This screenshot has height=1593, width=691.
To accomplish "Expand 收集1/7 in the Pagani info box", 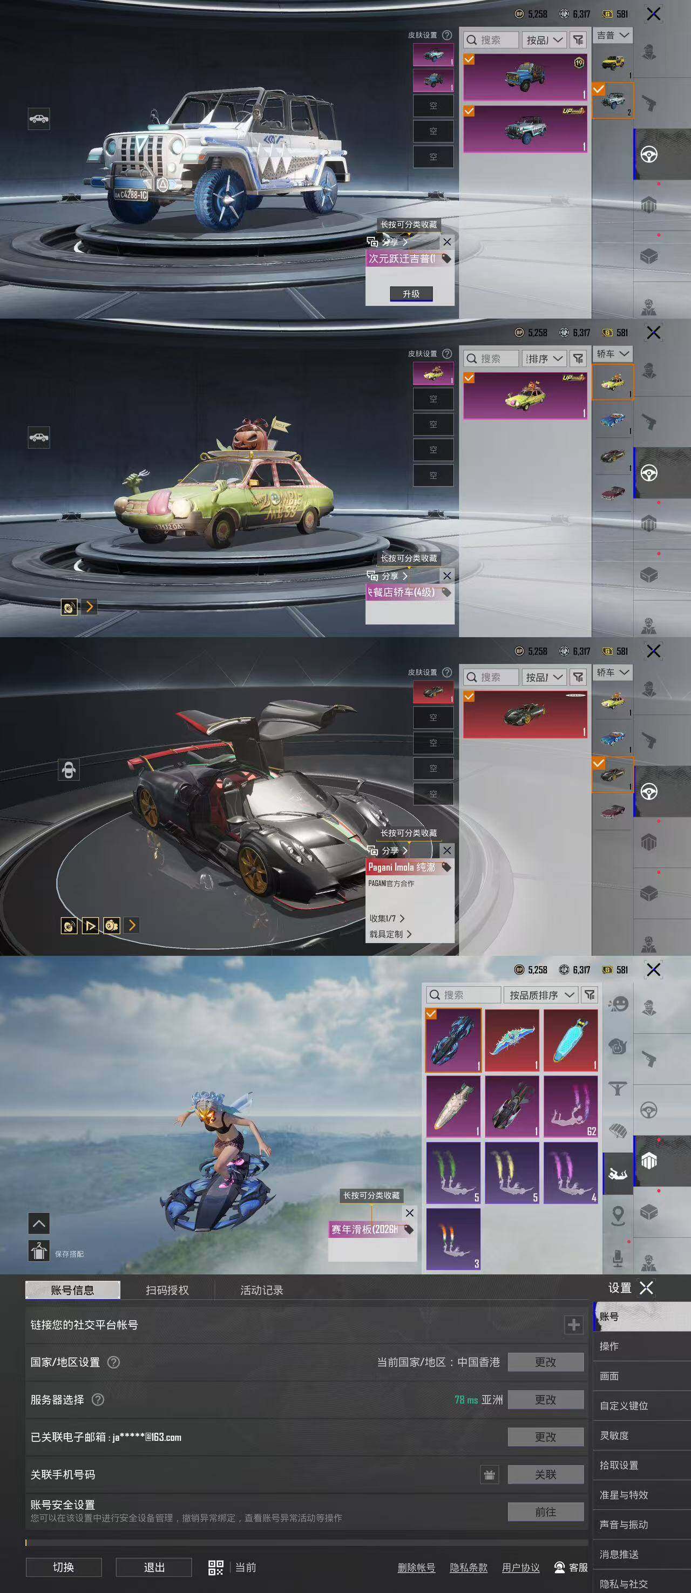I will [x=387, y=918].
